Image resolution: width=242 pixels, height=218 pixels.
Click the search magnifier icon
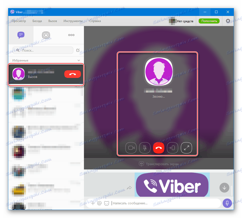pyautogui.click(x=18, y=50)
